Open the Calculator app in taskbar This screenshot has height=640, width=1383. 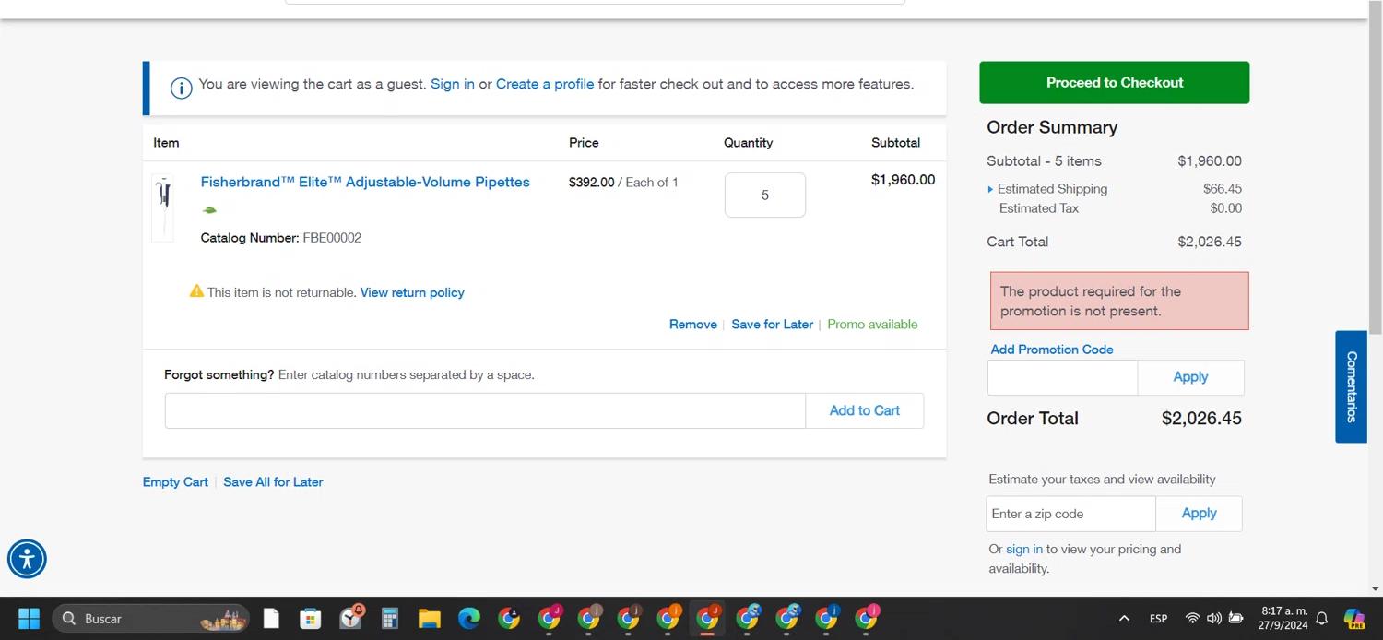(389, 619)
